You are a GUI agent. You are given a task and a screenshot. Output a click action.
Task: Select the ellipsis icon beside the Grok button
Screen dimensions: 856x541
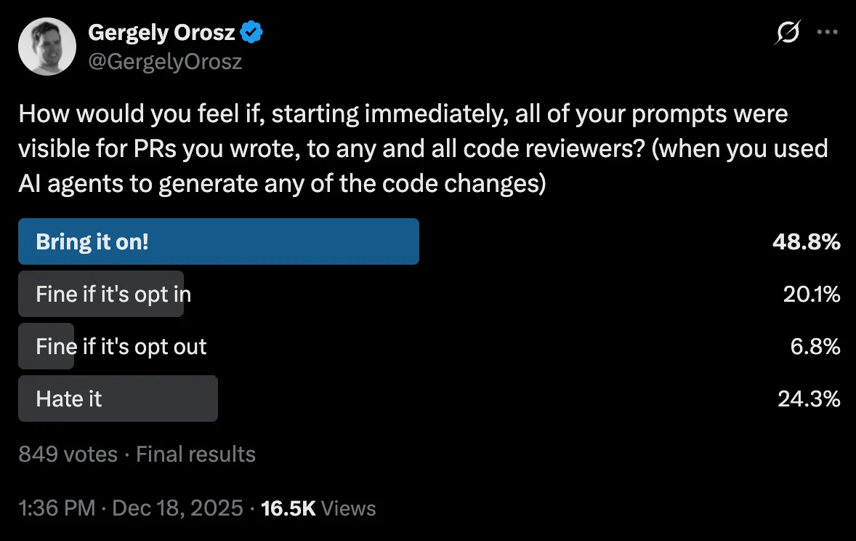828,32
